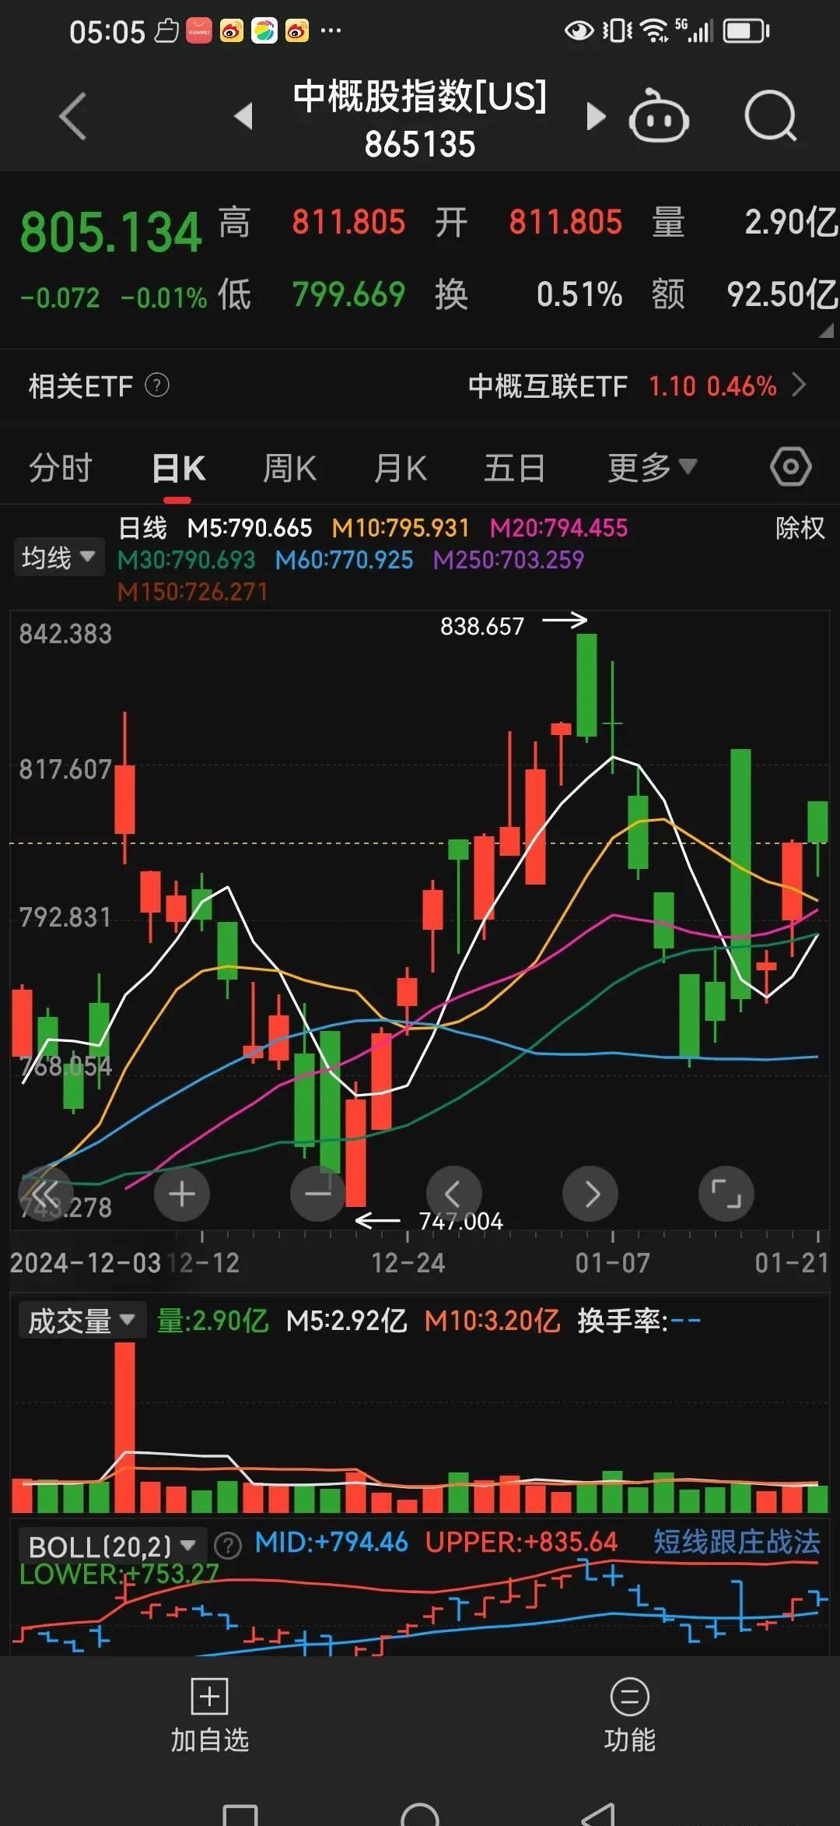Open the 成交量 indicator dropdown
The image size is (840, 1826).
coord(82,1321)
